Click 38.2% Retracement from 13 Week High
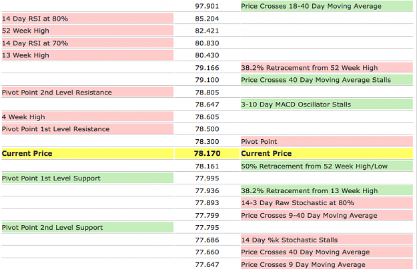The height and width of the screenshot is (269, 417). 310,190
